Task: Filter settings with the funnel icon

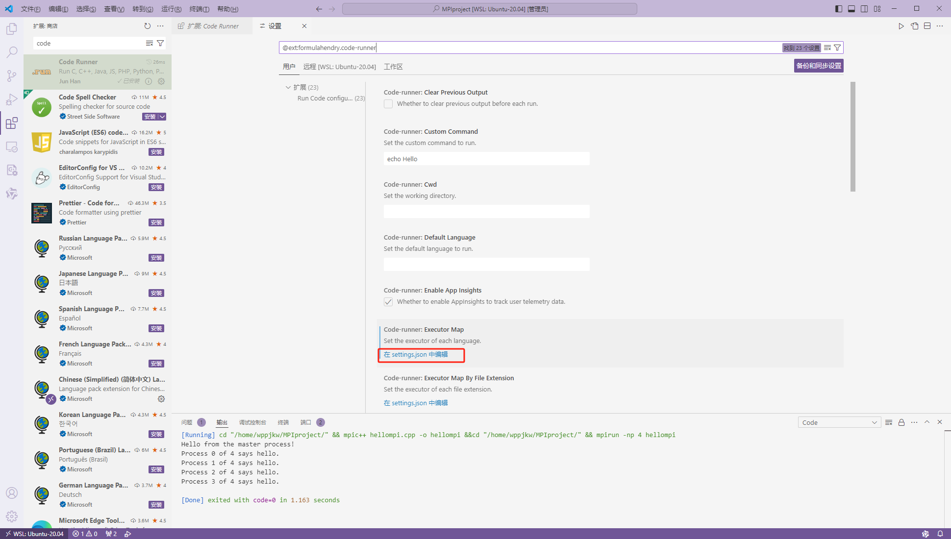Action: point(837,48)
